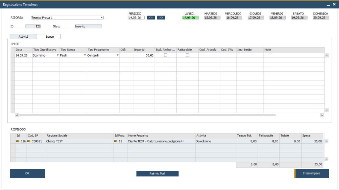
Task: Click Tempo Tot. cell 8,00 in Riepilogo row
Action: [x=247, y=141]
